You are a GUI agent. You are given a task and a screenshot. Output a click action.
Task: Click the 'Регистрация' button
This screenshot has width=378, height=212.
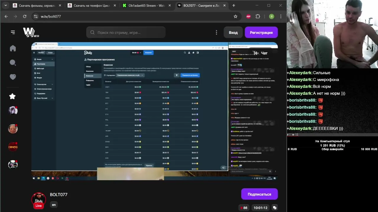point(261,32)
